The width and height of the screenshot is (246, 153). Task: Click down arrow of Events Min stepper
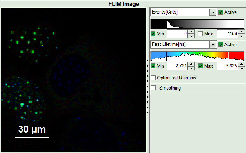(x=191, y=35)
